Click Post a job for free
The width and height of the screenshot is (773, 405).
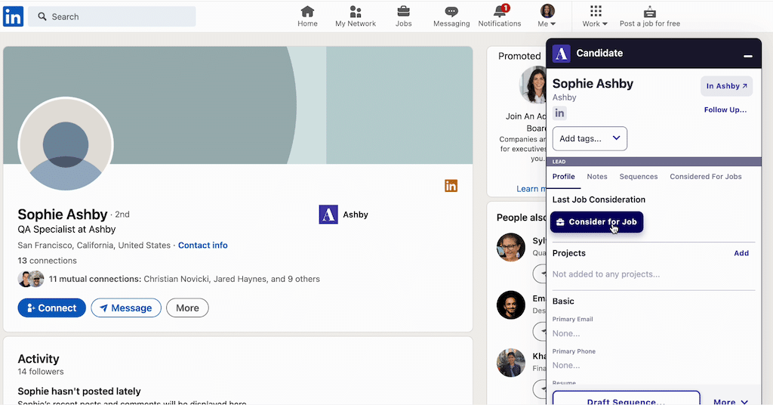[650, 17]
